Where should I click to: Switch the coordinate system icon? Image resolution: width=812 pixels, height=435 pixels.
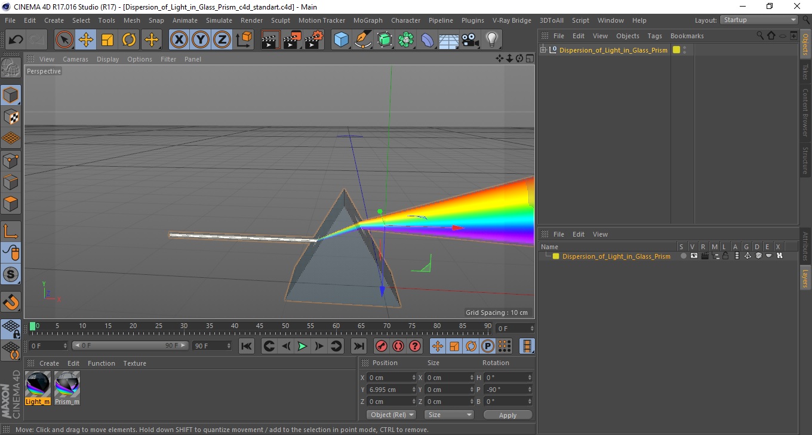click(x=244, y=40)
